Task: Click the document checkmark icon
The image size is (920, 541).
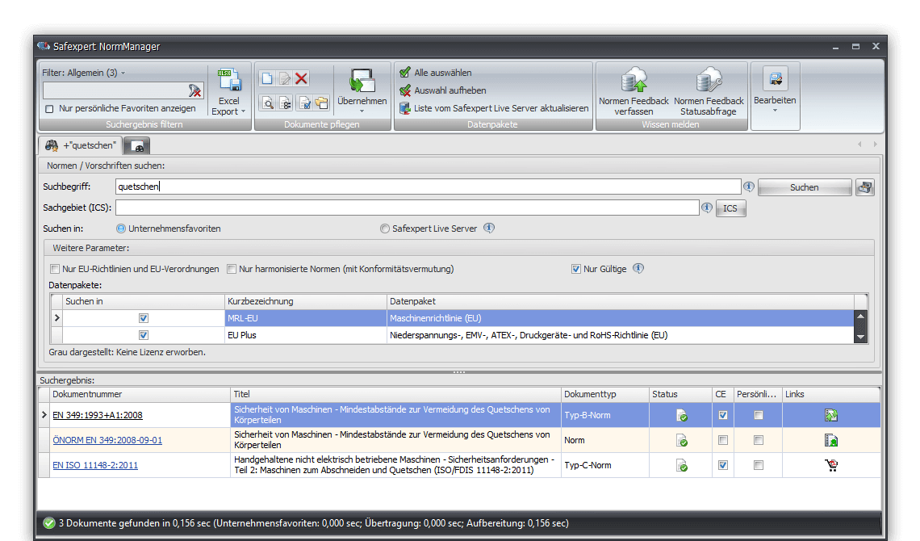Action: click(304, 103)
